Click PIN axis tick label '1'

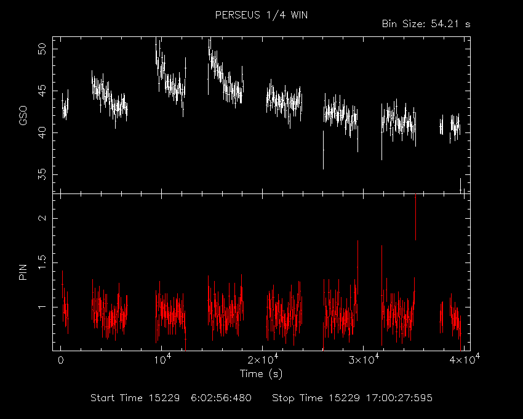(42, 307)
